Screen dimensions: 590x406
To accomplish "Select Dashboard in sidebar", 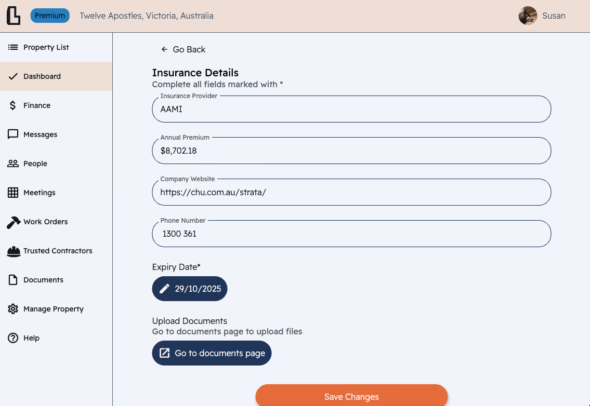I will (56, 76).
